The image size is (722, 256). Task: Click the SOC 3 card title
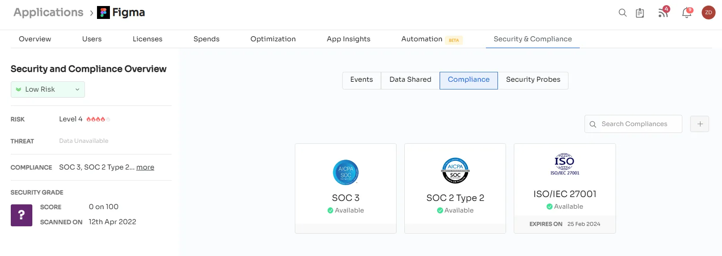pyautogui.click(x=346, y=198)
